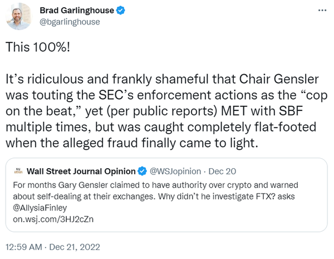The image size is (334, 259).
Task: Click WSJ Opinion's verified checkmark badge
Action: (141, 170)
